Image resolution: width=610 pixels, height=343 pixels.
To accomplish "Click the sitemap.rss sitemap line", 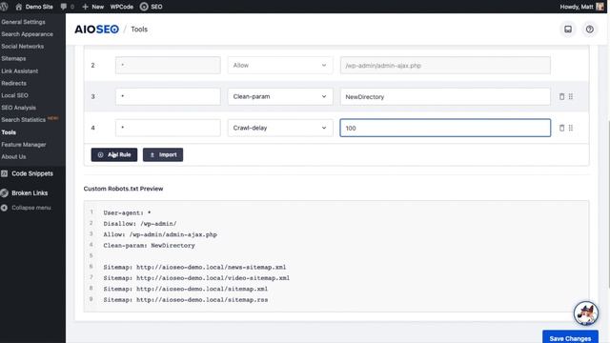I will tap(186, 300).
